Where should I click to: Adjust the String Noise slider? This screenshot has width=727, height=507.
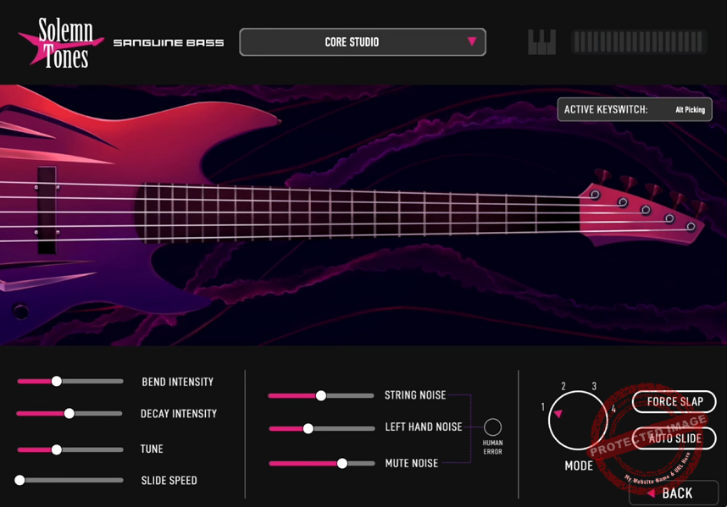(x=321, y=395)
